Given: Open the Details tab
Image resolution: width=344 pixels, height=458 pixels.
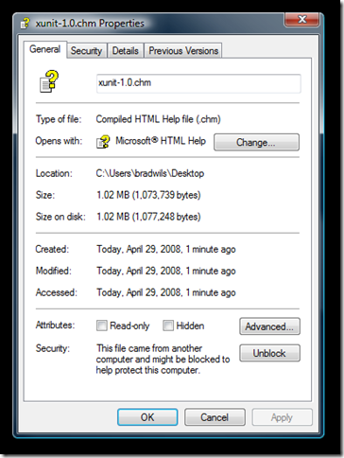Looking at the screenshot, I should tap(126, 51).
